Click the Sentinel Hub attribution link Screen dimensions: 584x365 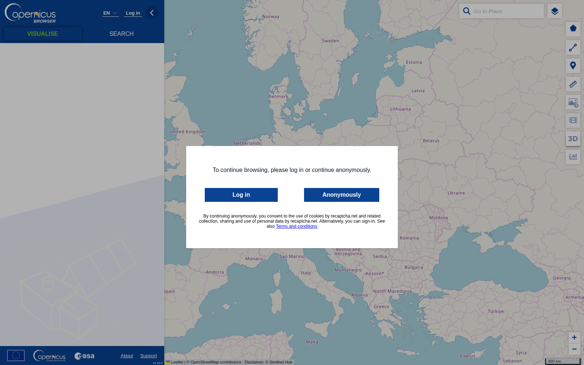coord(281,362)
